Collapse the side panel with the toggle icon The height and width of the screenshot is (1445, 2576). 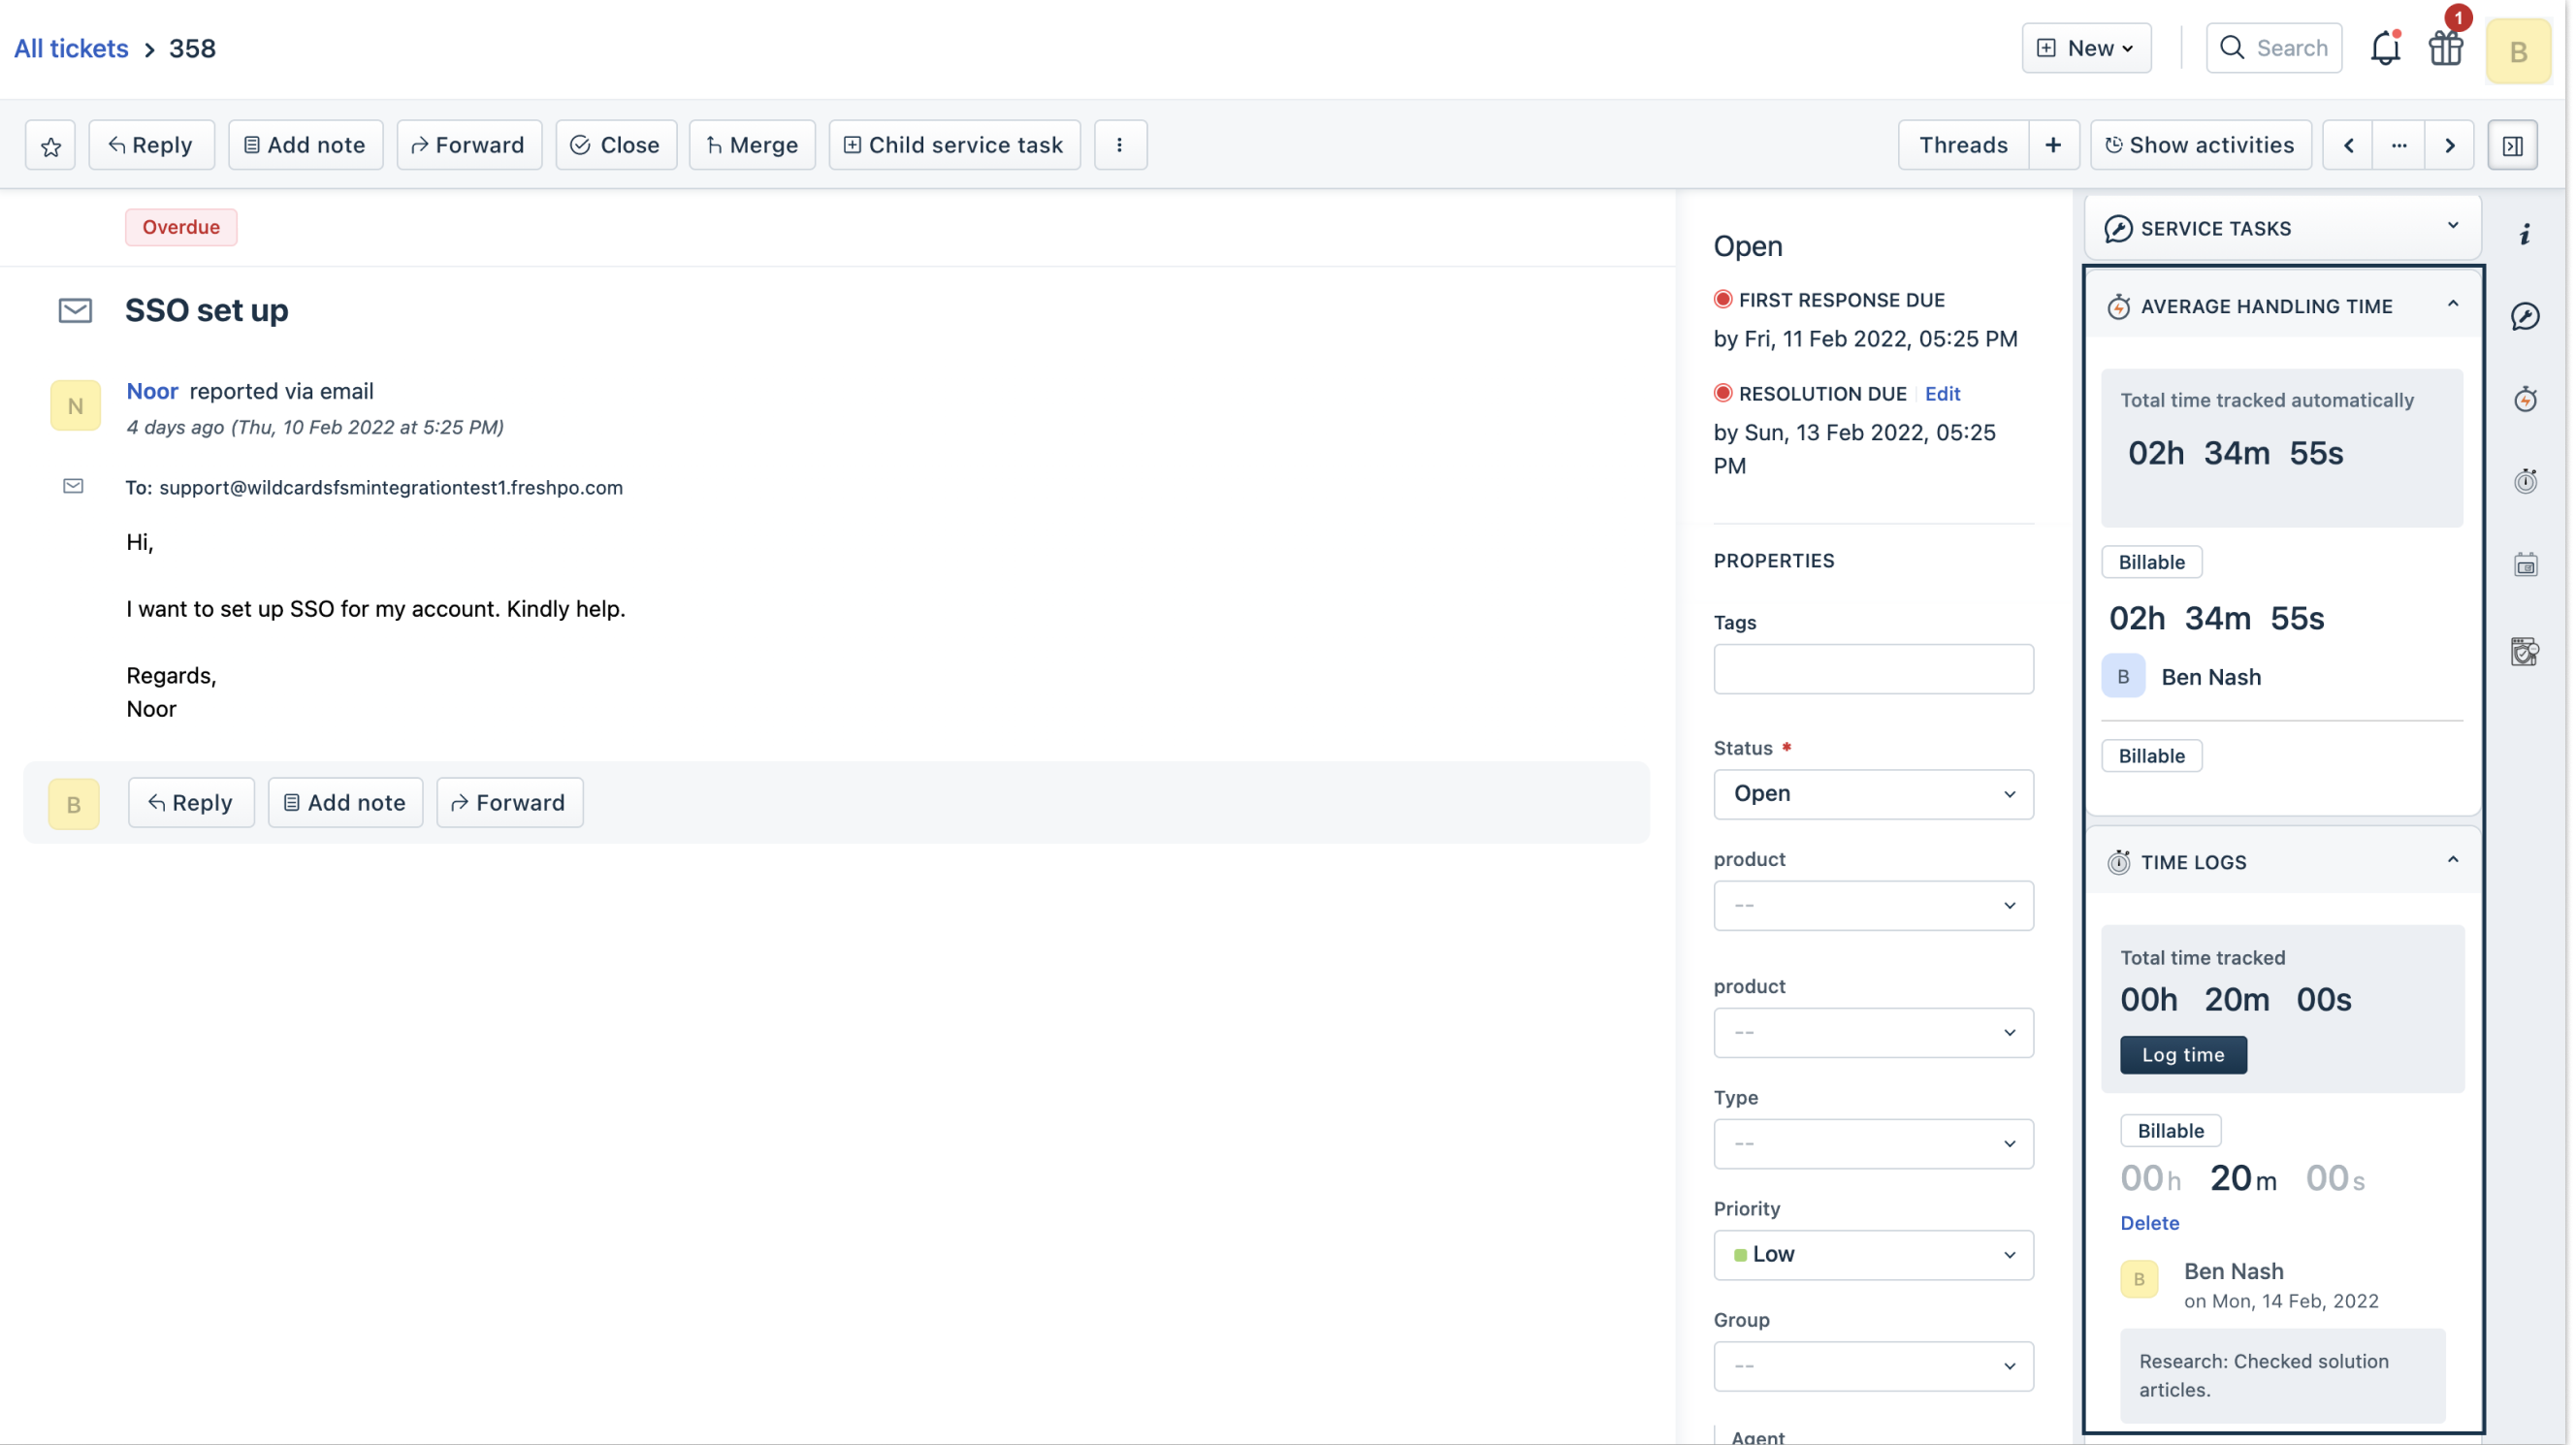point(2512,146)
